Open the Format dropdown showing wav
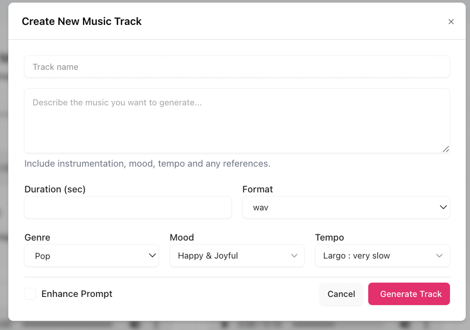Screen dimensions: 470x330 346,208
